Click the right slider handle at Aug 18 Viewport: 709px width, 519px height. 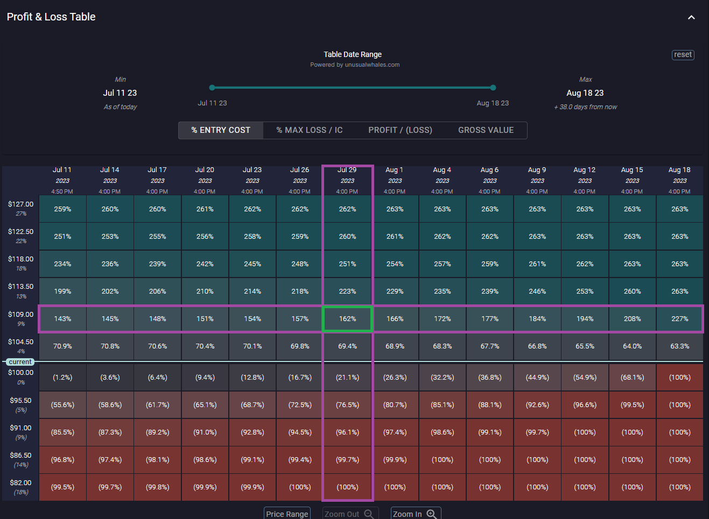point(493,87)
